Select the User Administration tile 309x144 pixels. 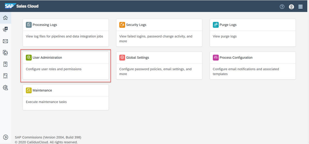[66, 66]
